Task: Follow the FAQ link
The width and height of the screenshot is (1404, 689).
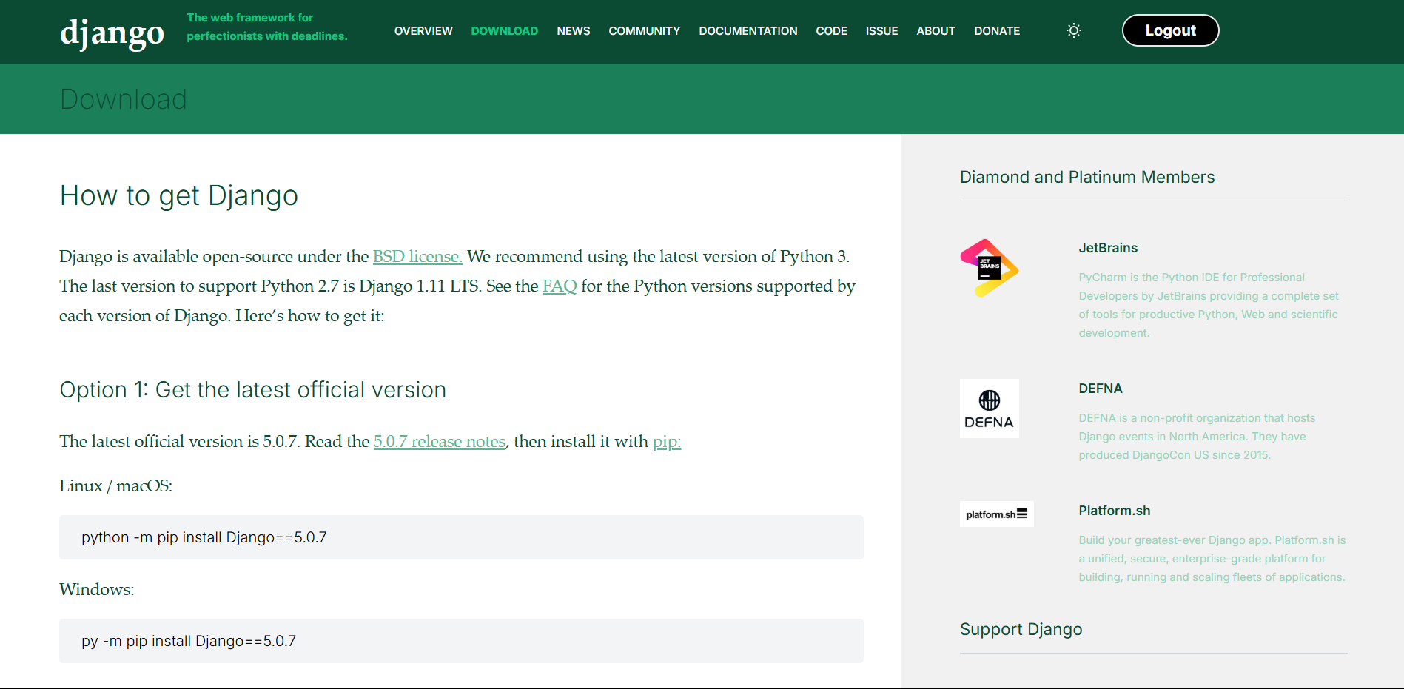Action: click(560, 286)
